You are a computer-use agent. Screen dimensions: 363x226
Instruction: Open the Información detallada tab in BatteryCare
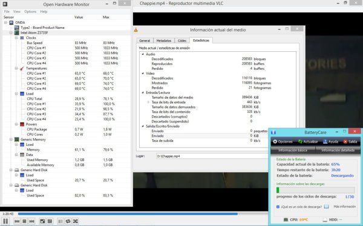[338, 150]
